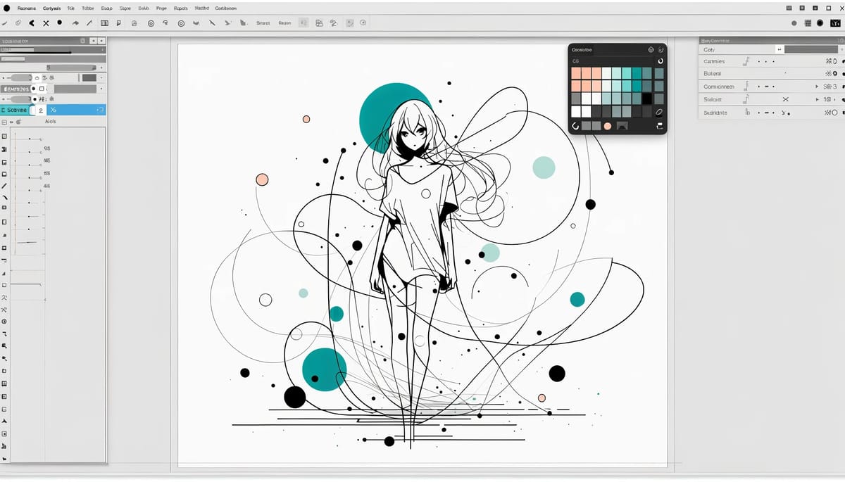Click the Reason button in the toolbar

click(x=284, y=23)
